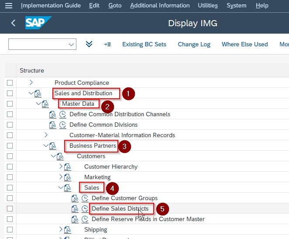The image size is (289, 239).
Task: Collapse the Master Data node
Action: coord(38,104)
